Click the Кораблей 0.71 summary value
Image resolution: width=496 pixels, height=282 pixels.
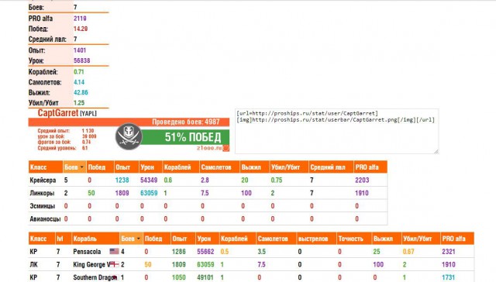(79, 72)
